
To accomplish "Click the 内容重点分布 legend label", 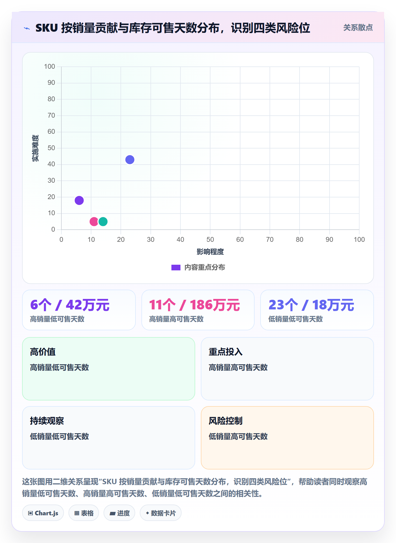I will point(205,268).
